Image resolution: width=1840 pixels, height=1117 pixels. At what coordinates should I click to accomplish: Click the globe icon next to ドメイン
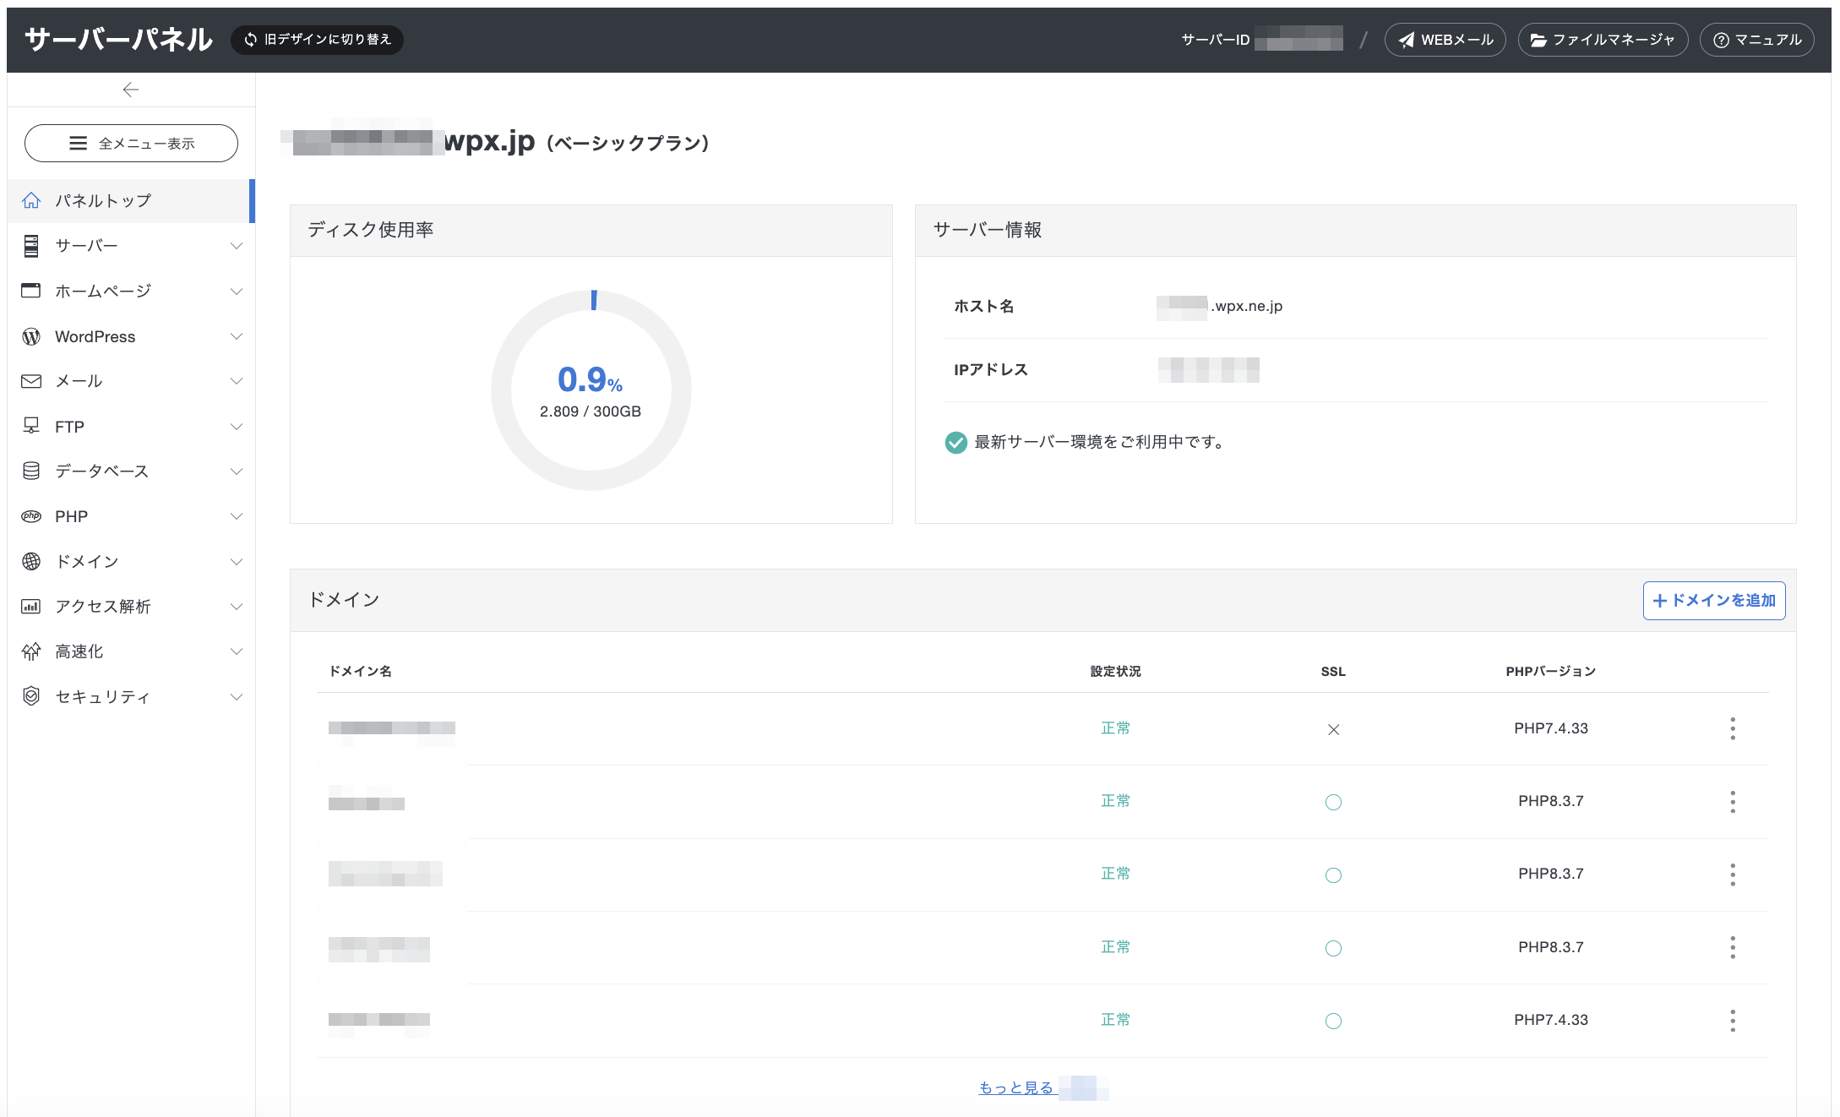[x=31, y=561]
